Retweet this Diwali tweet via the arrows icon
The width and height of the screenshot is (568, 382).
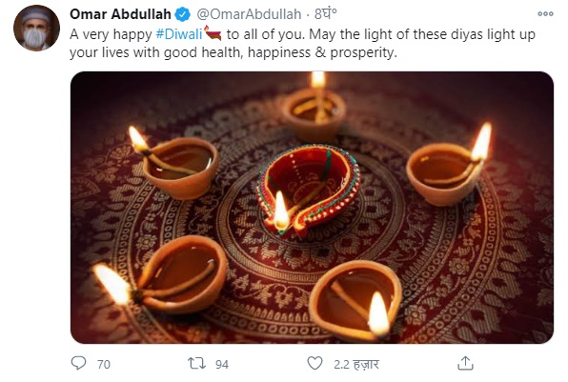click(196, 363)
